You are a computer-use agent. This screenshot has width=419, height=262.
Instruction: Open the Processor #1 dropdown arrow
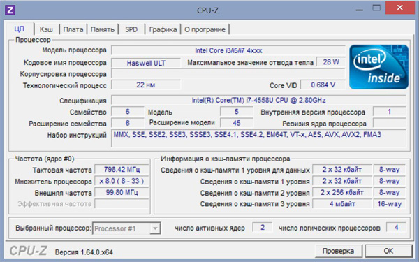[x=155, y=228]
